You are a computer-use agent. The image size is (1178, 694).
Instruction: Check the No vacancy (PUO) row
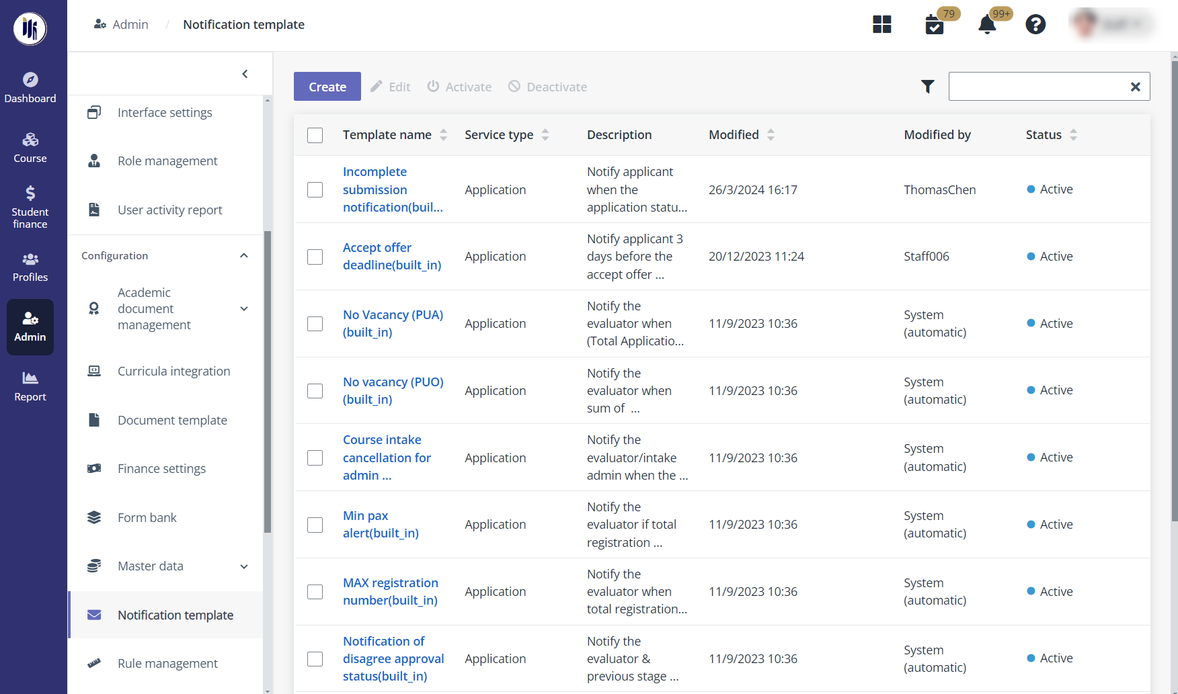[315, 391]
